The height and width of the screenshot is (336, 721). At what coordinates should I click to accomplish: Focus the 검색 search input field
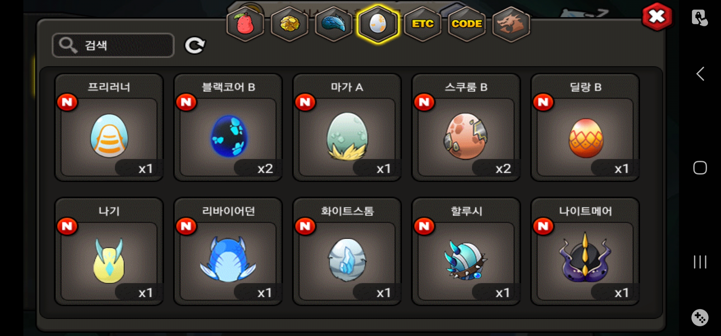pyautogui.click(x=113, y=45)
